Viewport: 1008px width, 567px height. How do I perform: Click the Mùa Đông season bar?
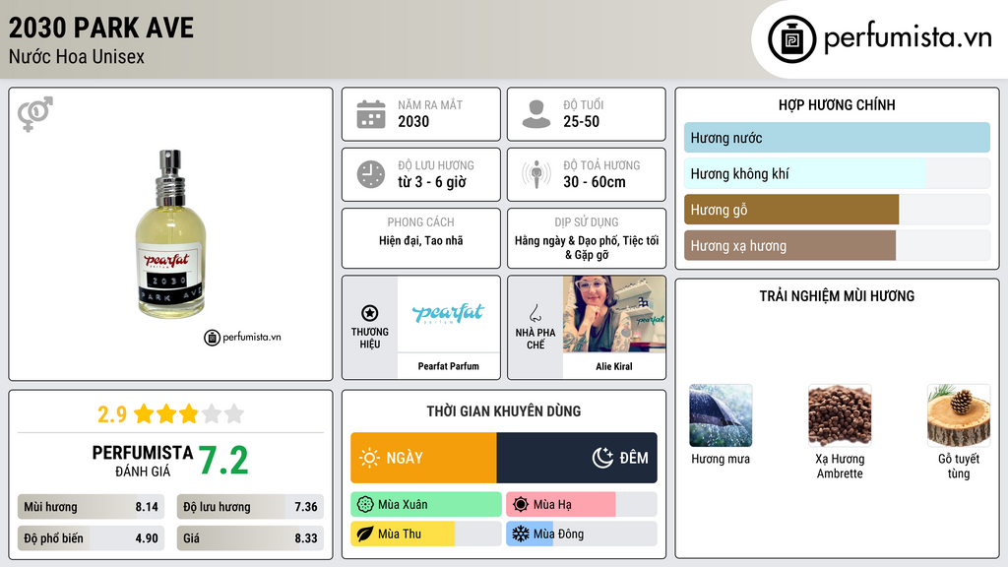pyautogui.click(x=581, y=534)
